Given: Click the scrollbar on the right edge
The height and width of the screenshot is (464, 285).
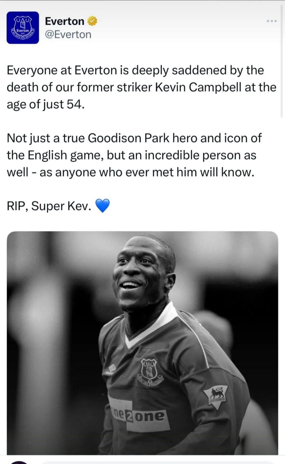Looking at the screenshot, I should (282, 61).
